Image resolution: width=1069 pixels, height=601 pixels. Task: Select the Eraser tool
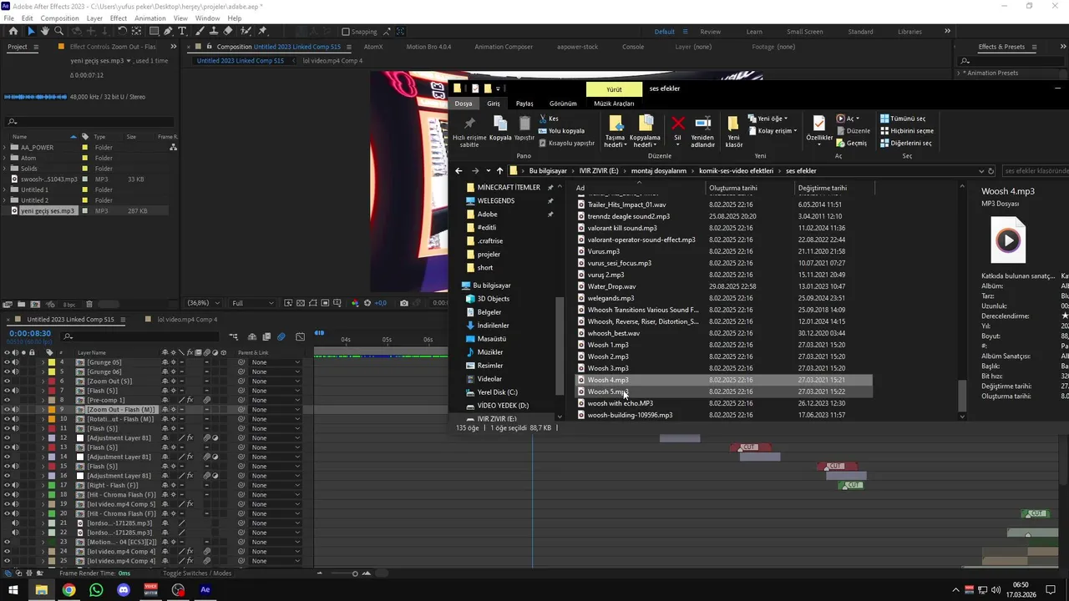(x=228, y=31)
